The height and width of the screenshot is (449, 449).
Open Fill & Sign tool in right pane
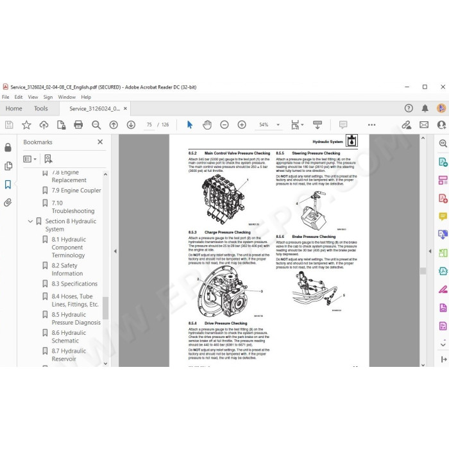tap(443, 289)
